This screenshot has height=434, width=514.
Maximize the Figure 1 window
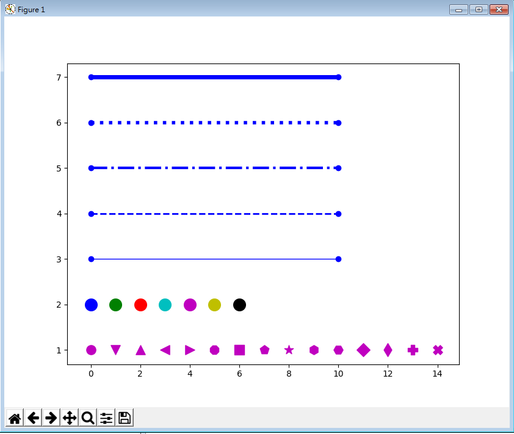coord(478,9)
